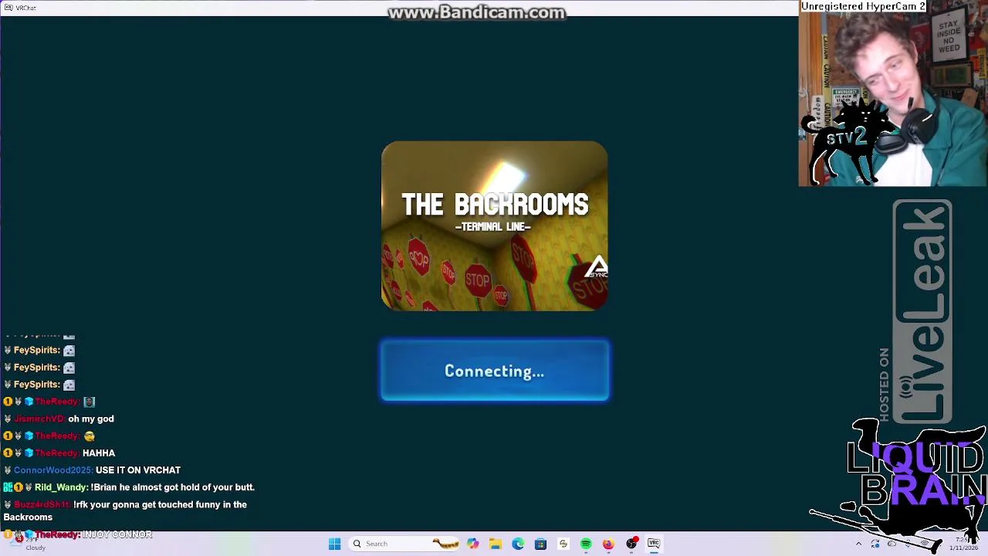Viewport: 988px width, 556px height.
Task: Click ConnorWood2025 username in chat
Action: pos(53,470)
